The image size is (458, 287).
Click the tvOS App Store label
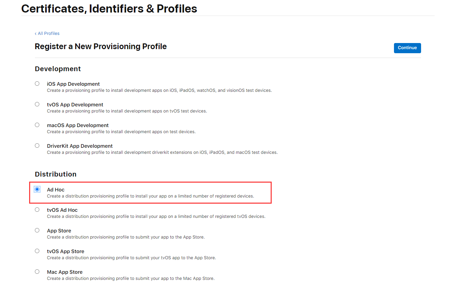point(65,251)
